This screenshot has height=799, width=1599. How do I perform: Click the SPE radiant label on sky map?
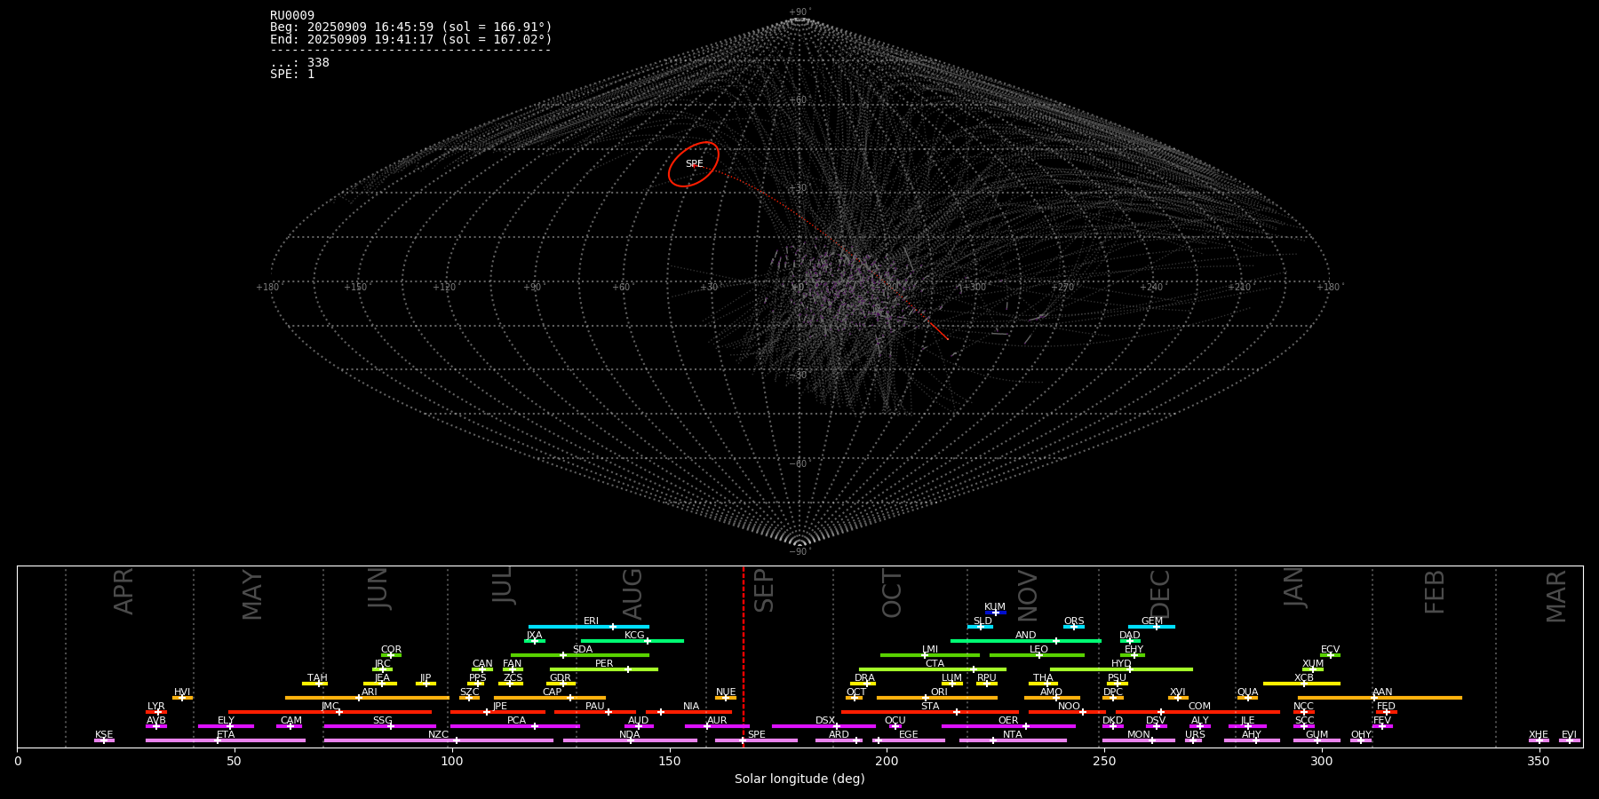[x=694, y=164]
